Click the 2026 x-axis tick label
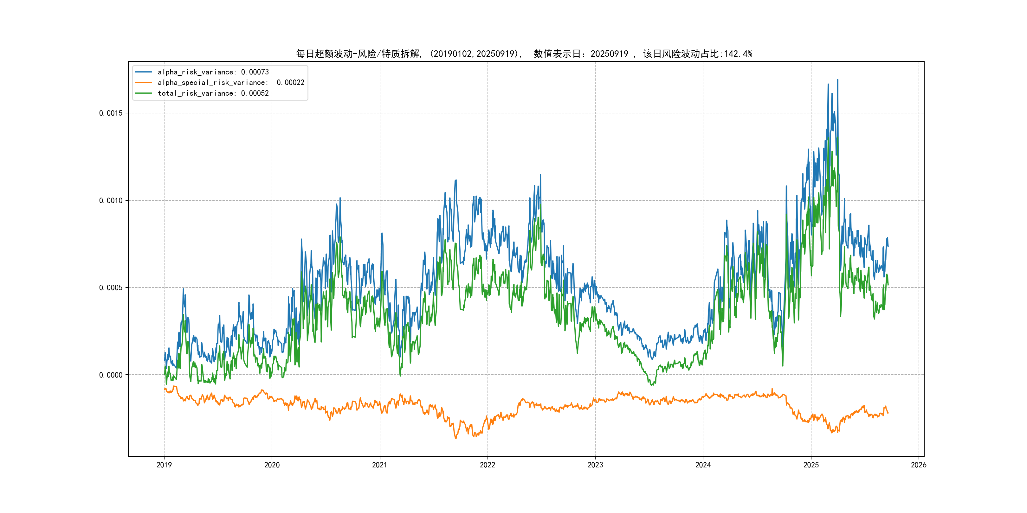 (919, 465)
